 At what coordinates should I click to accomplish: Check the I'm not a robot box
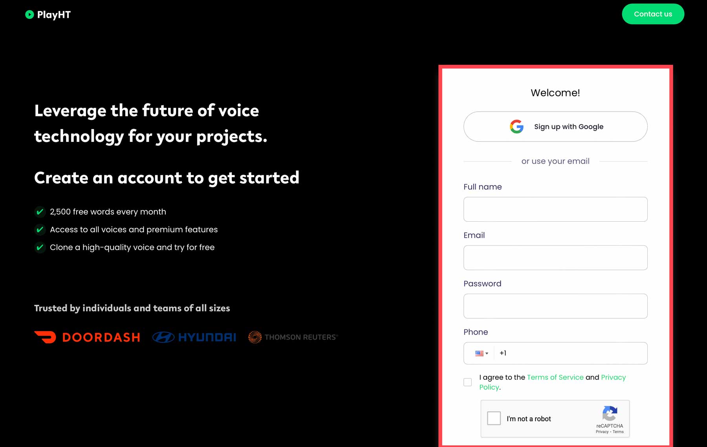pos(493,418)
